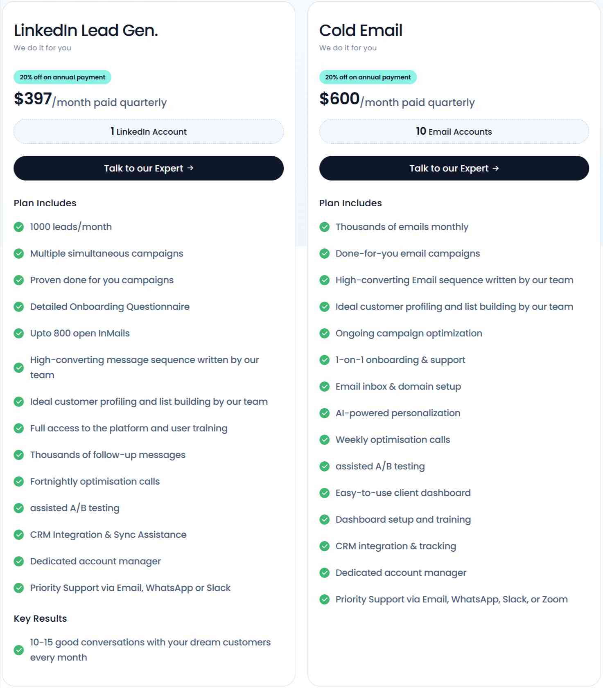Viewport: 603px width, 688px height.
Task: Click the checkmark beside Upto 800 open InMails
Action: (19, 333)
